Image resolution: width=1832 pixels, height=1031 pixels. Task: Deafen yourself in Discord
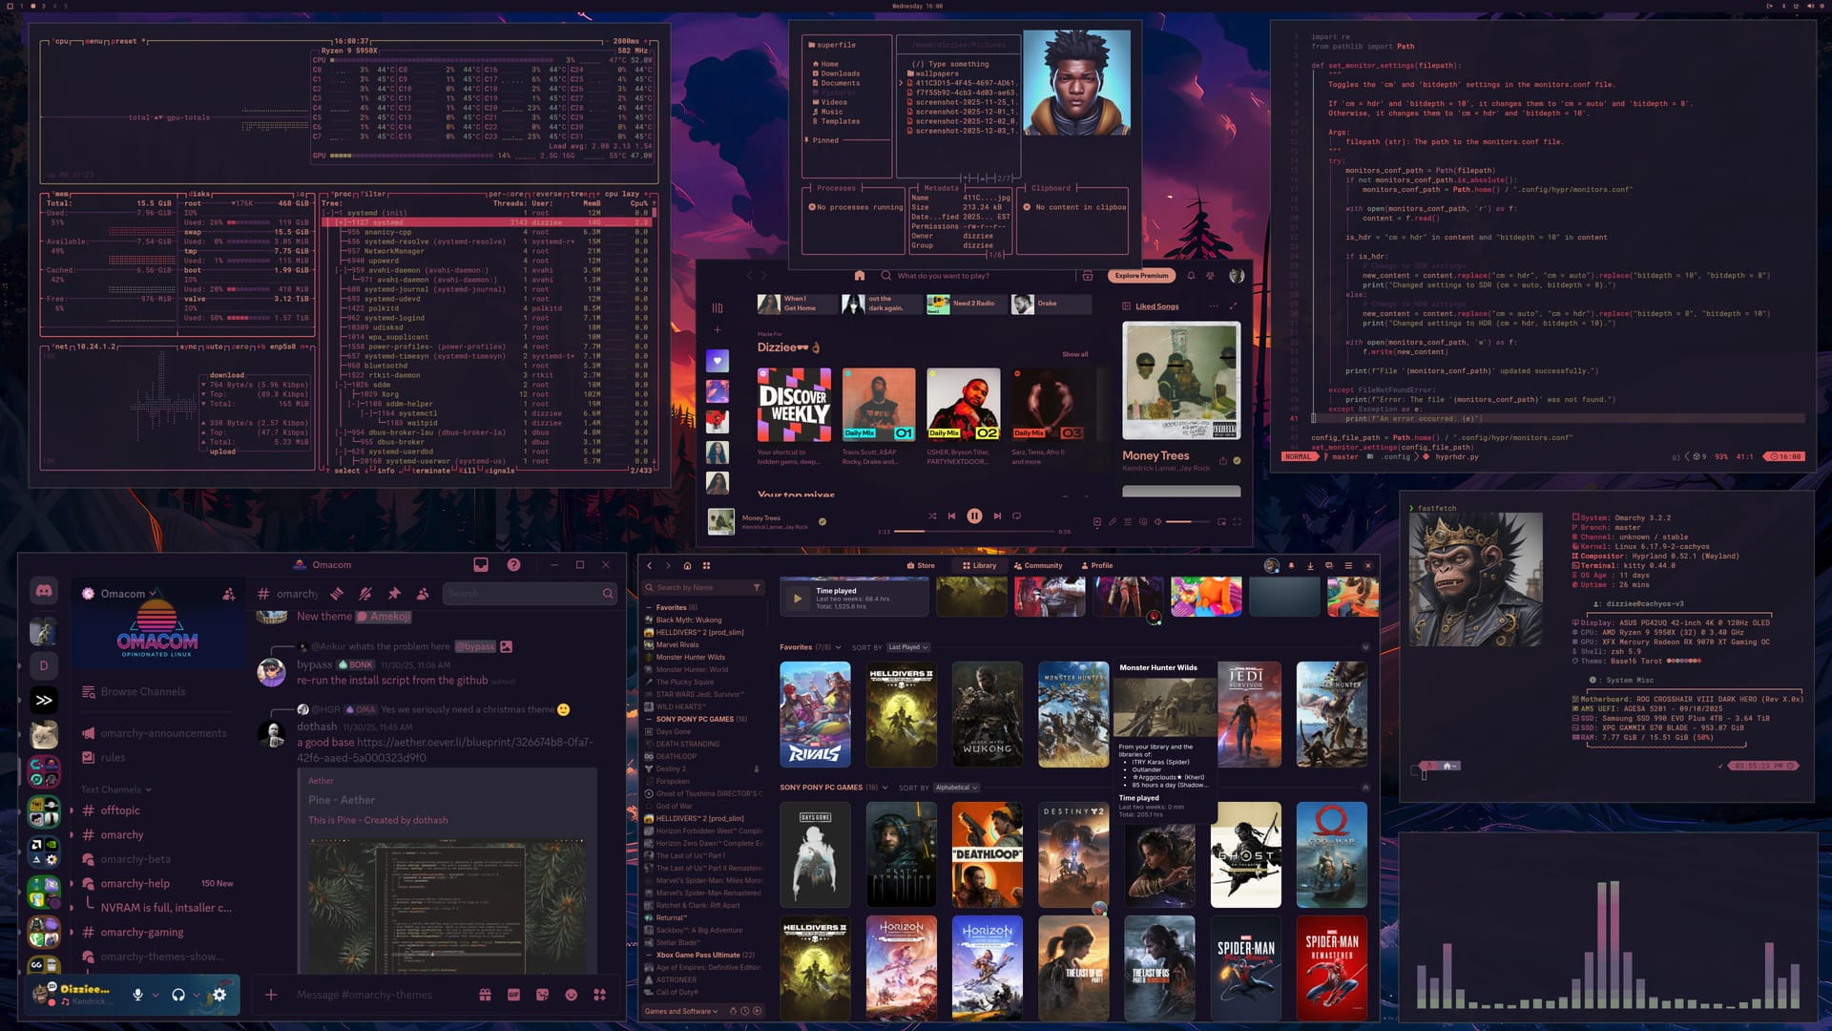pos(178,995)
